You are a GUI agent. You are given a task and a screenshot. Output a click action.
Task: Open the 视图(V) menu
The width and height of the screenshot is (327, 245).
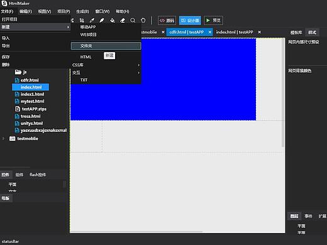pyautogui.click(x=45, y=11)
